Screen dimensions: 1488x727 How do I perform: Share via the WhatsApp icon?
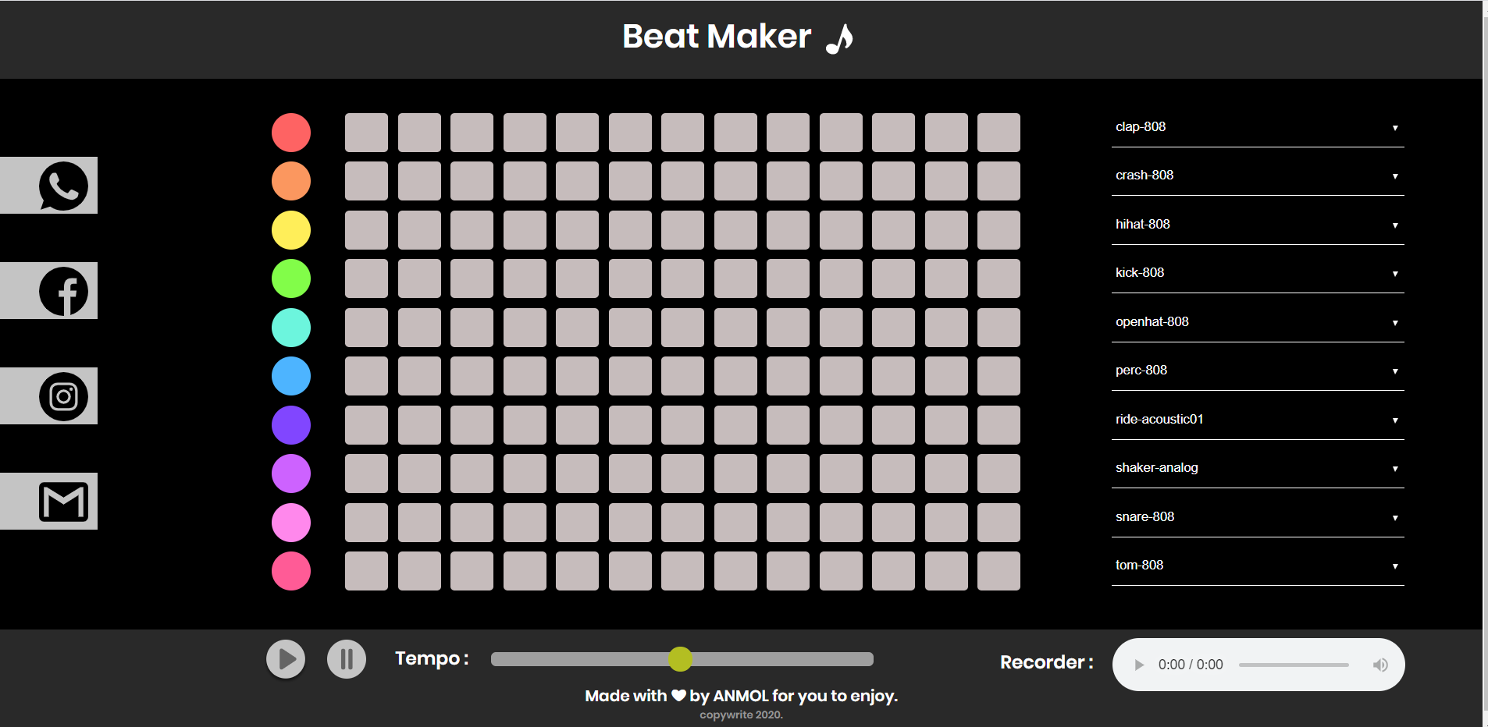64,185
